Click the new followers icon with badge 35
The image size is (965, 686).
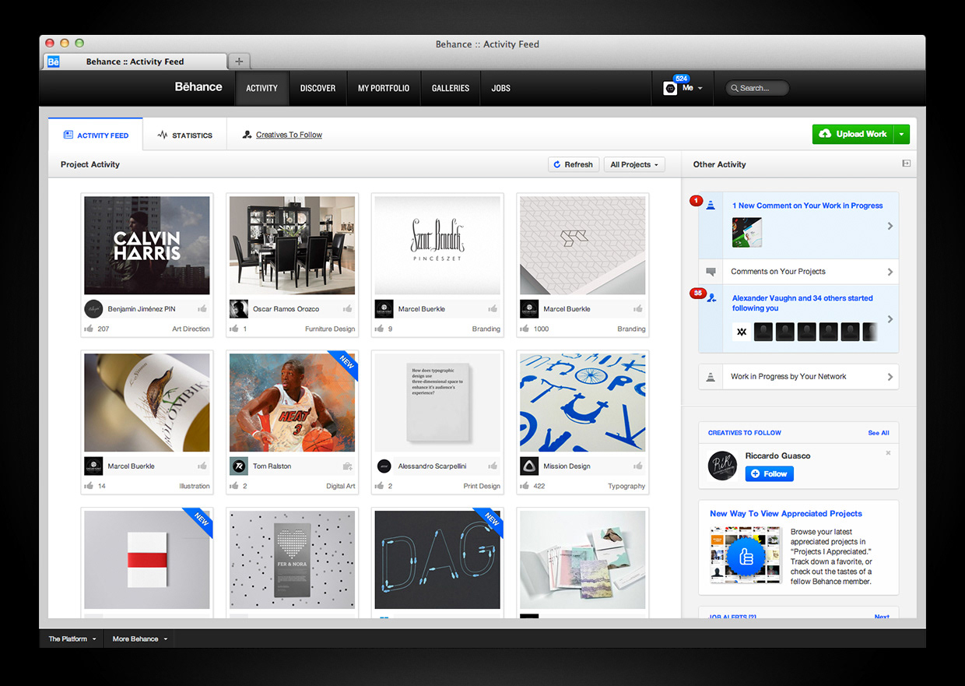pyautogui.click(x=711, y=298)
